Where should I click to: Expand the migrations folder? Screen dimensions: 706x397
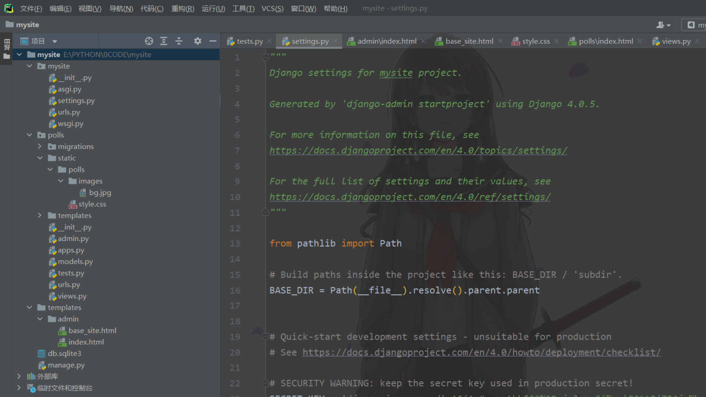coord(40,146)
